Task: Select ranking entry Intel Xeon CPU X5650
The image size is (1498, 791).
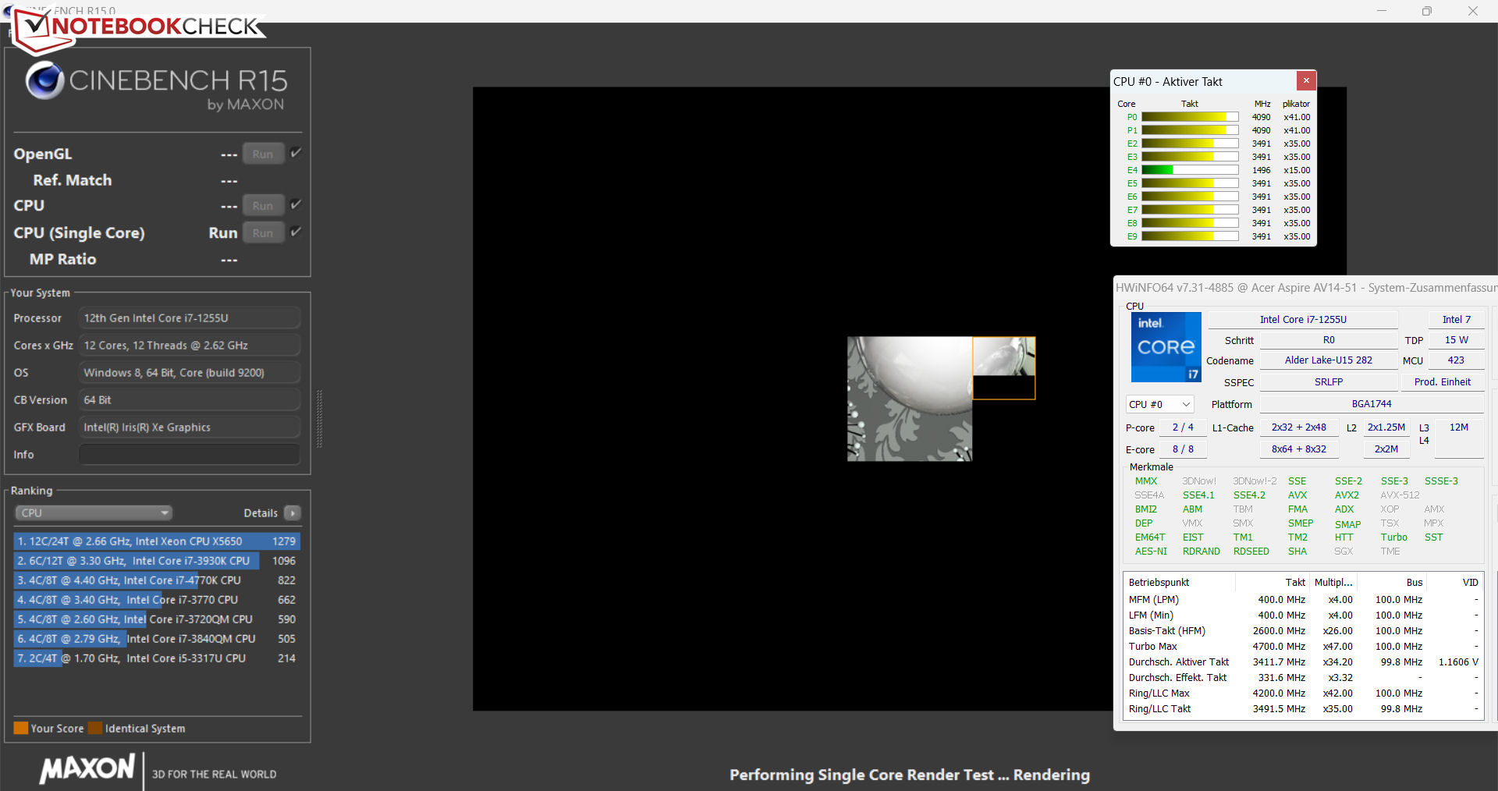Action: click(x=157, y=541)
